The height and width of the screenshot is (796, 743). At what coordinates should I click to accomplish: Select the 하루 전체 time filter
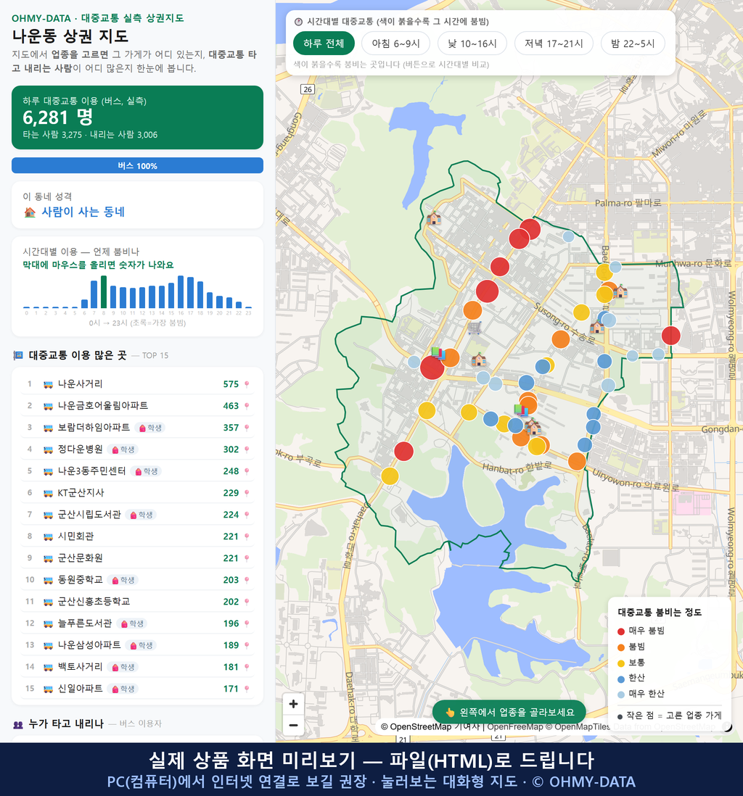click(x=324, y=43)
